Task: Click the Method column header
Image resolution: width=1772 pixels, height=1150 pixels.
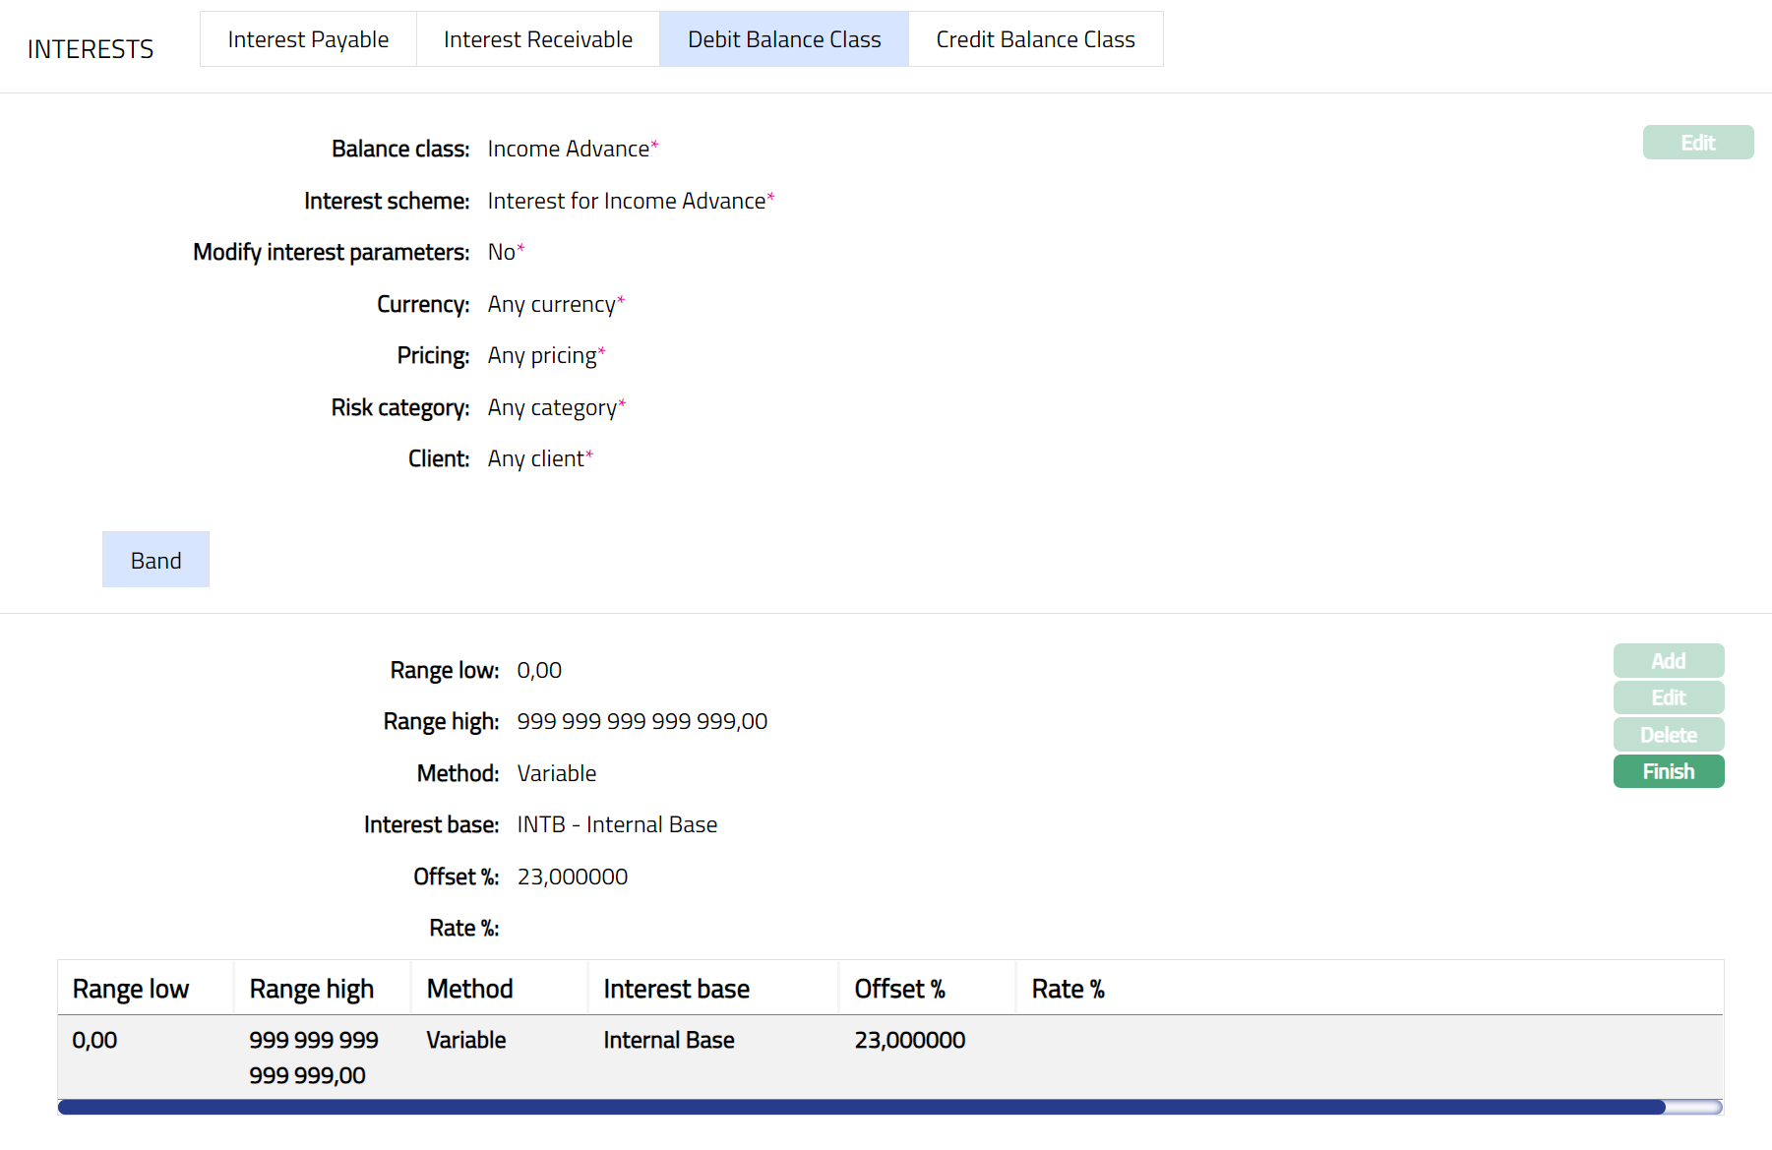Action: click(469, 989)
